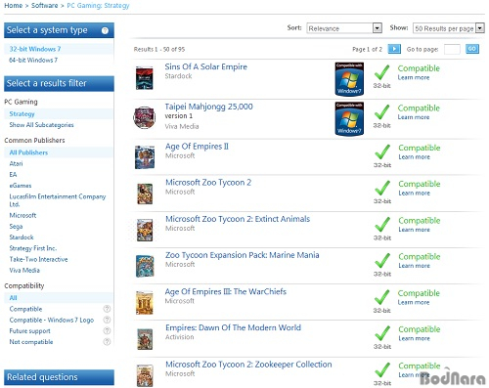Click Learn more for Extinct Animals
This screenshot has width=489, height=388.
(414, 230)
